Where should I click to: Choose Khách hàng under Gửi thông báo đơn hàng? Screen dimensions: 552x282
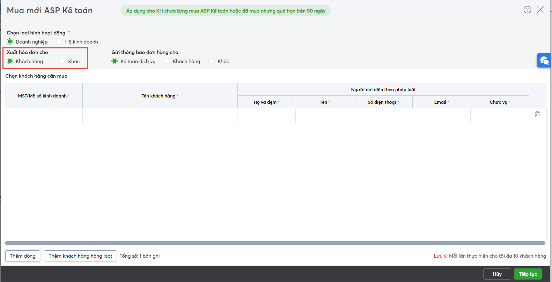tap(167, 61)
